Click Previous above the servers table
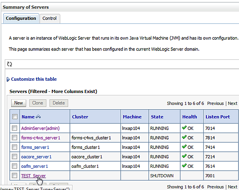 (x=215, y=103)
